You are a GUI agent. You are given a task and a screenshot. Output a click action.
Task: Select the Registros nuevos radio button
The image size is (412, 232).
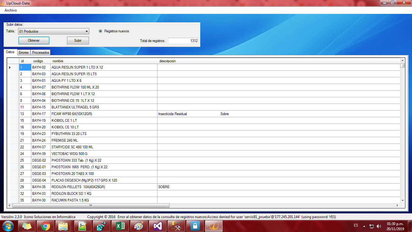point(100,31)
